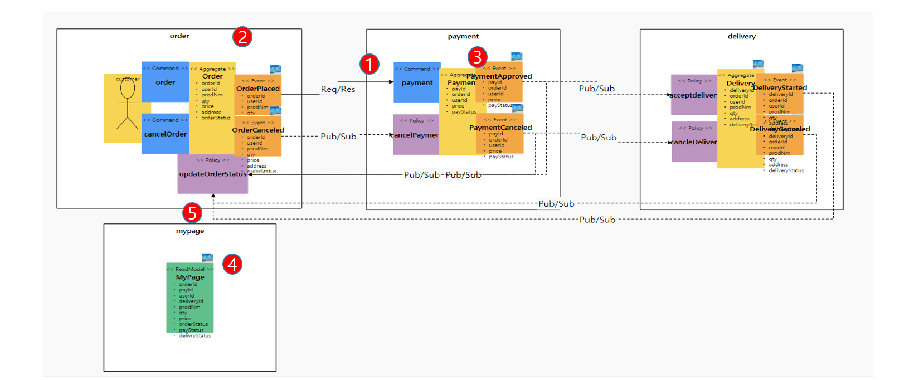This screenshot has width=924, height=380.
Task: Select the cancelPayment policy sticky
Action: pos(416,135)
